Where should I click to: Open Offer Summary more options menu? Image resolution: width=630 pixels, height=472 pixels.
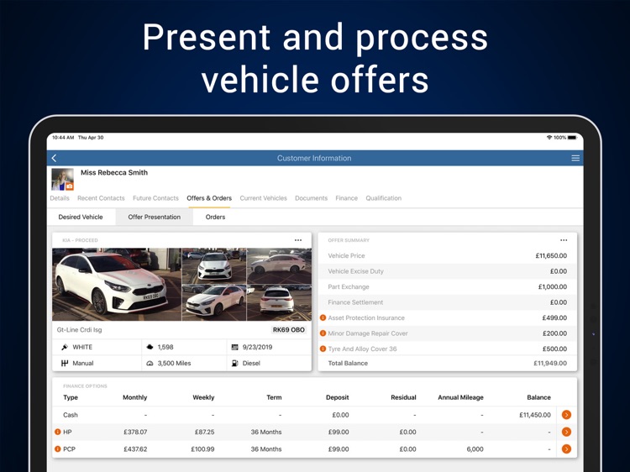pyautogui.click(x=564, y=240)
